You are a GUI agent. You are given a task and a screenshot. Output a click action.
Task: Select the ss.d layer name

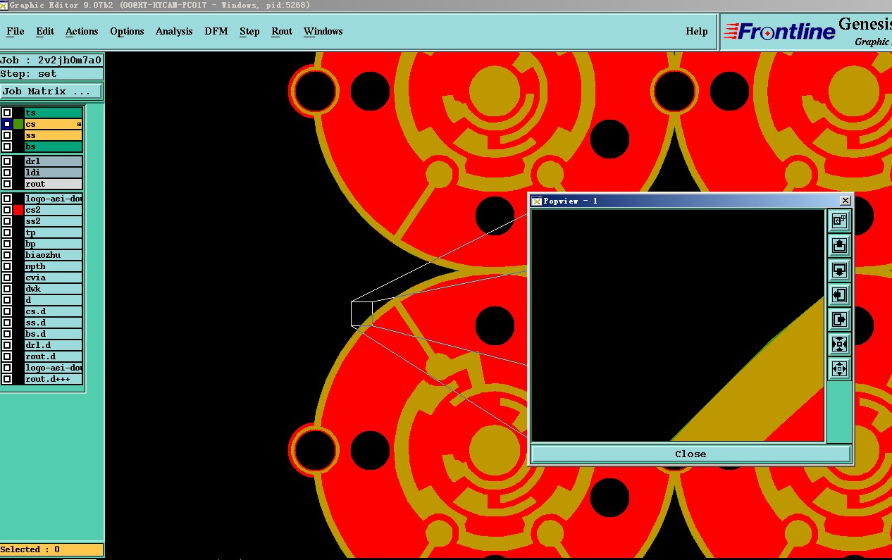point(54,323)
